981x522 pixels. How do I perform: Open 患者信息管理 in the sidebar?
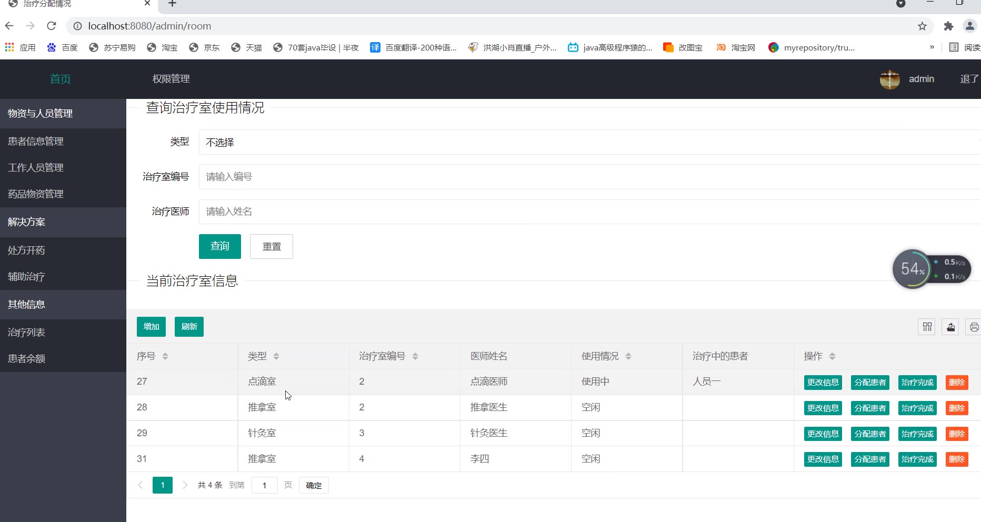point(63,141)
